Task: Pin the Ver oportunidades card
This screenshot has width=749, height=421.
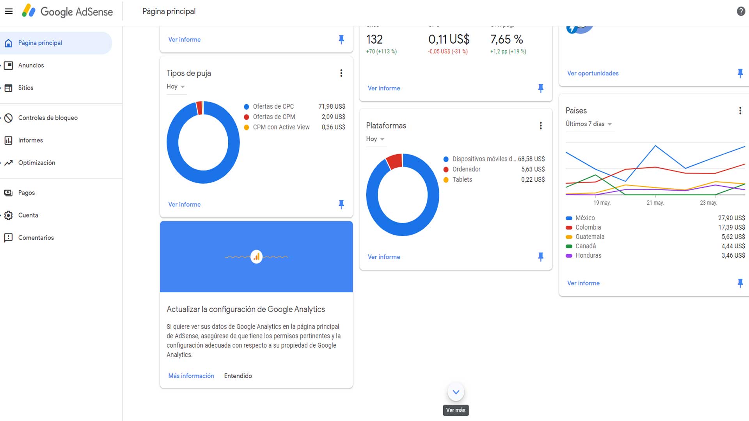Action: (x=740, y=73)
